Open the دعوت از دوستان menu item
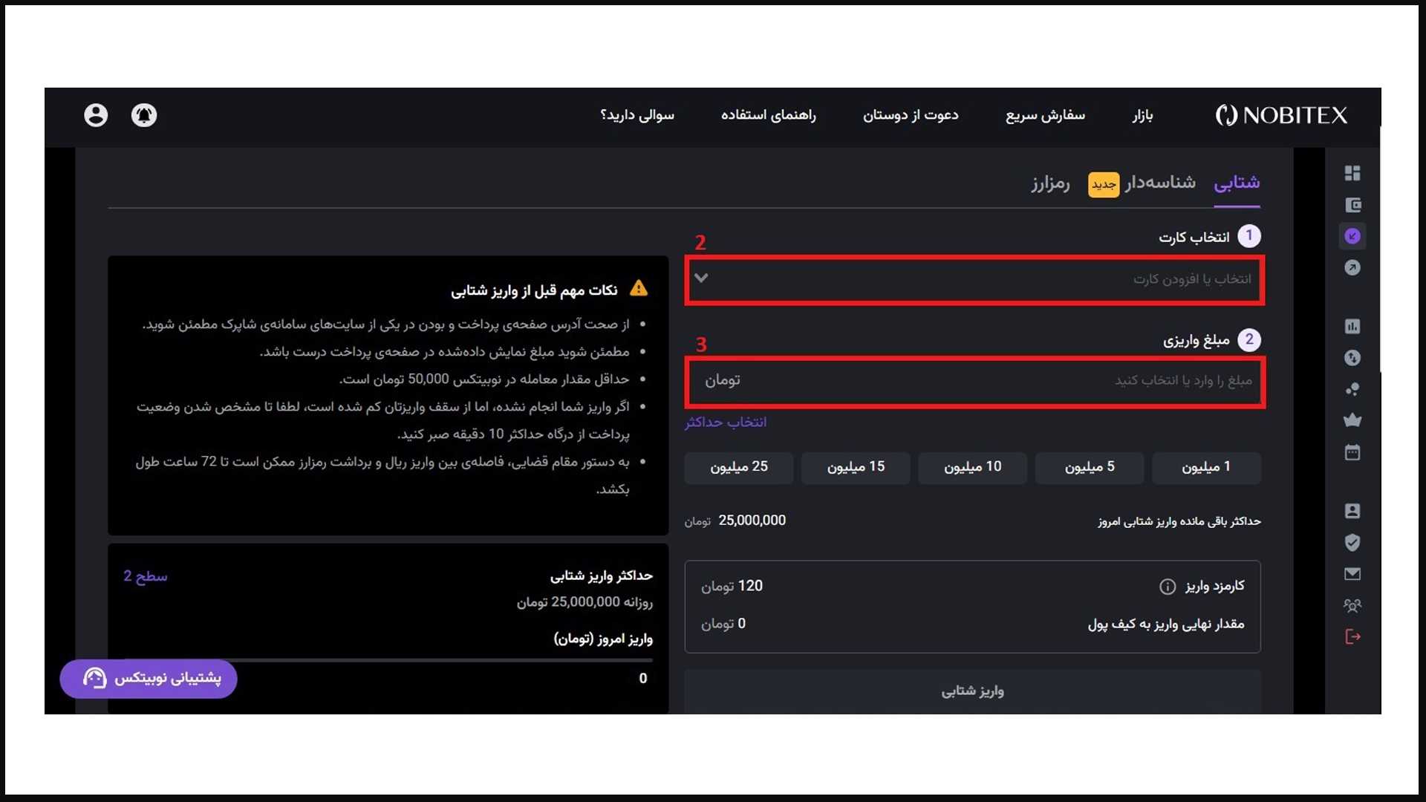The width and height of the screenshot is (1426, 802). tap(911, 115)
